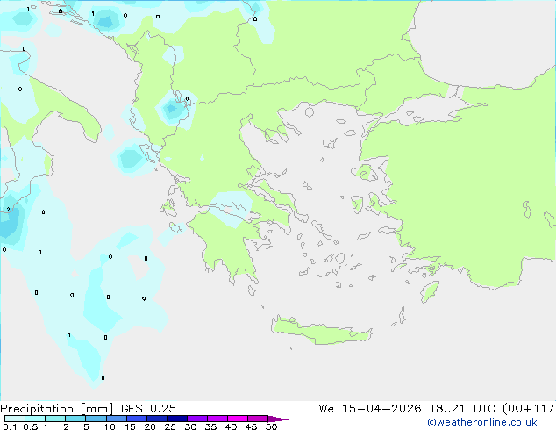Click the 25–30 mm legend swatch
Viewport: 556px width, 430px height.
[177, 419]
